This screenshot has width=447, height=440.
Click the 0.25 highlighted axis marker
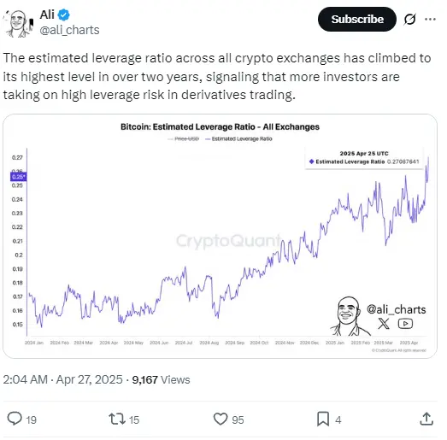tap(19, 177)
